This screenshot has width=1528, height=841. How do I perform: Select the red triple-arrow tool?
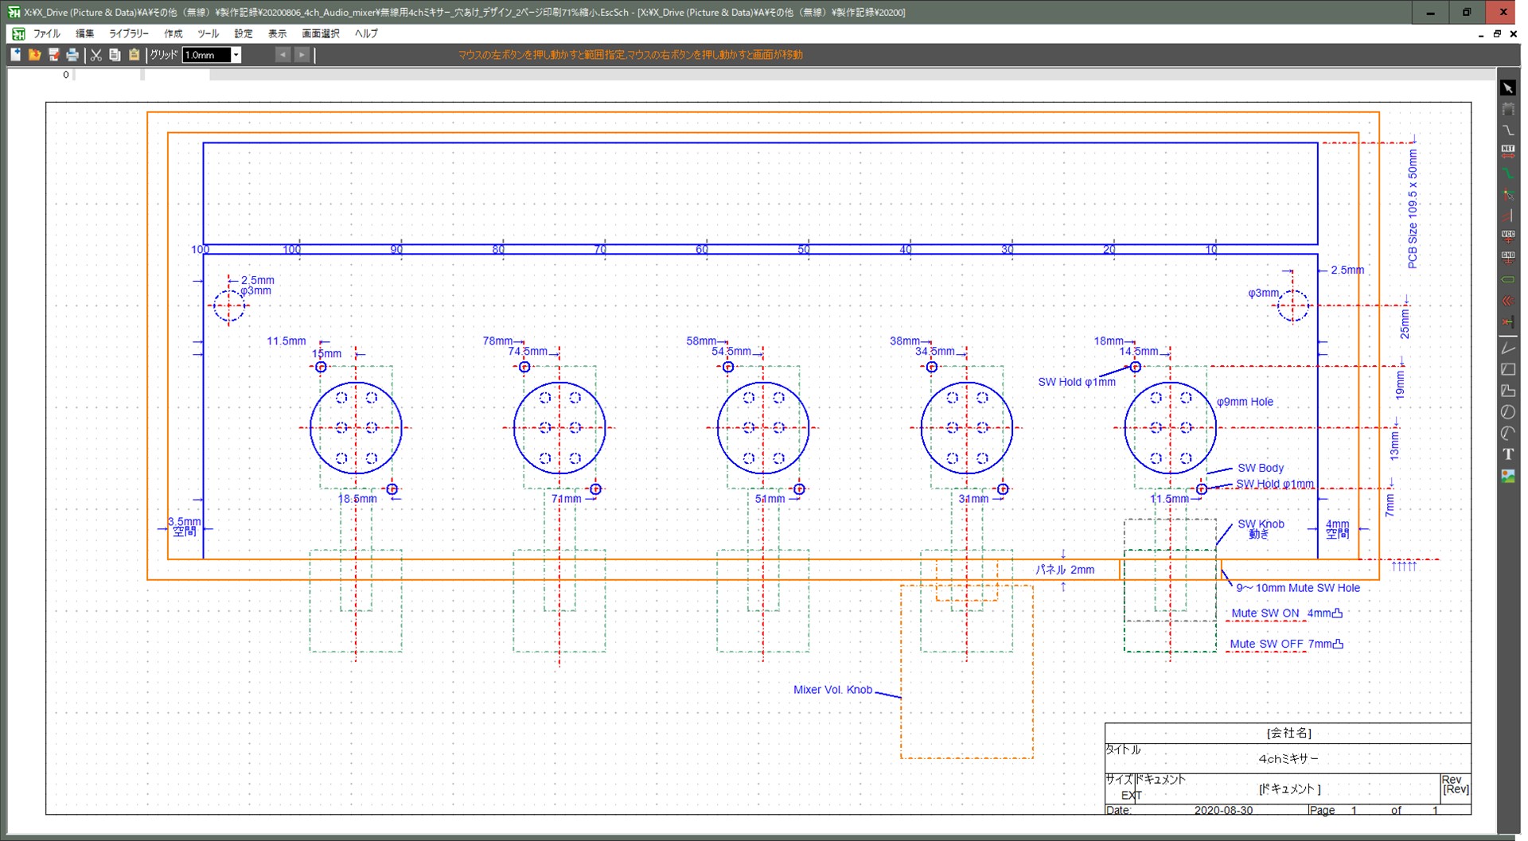point(1508,301)
